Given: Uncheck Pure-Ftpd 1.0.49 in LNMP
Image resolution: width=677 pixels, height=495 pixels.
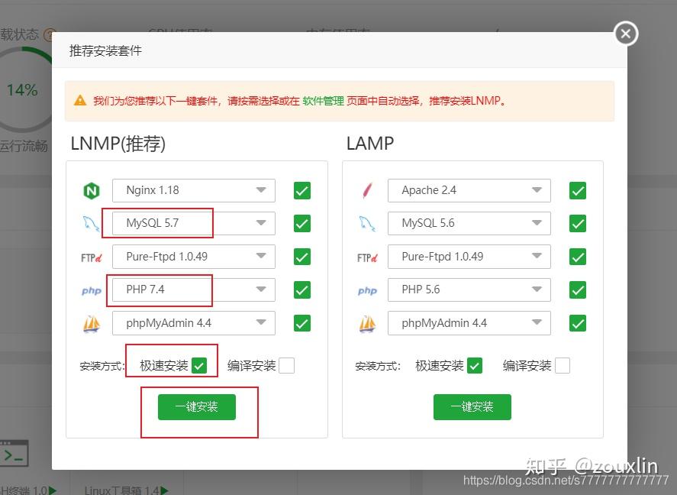Looking at the screenshot, I should pos(302,257).
